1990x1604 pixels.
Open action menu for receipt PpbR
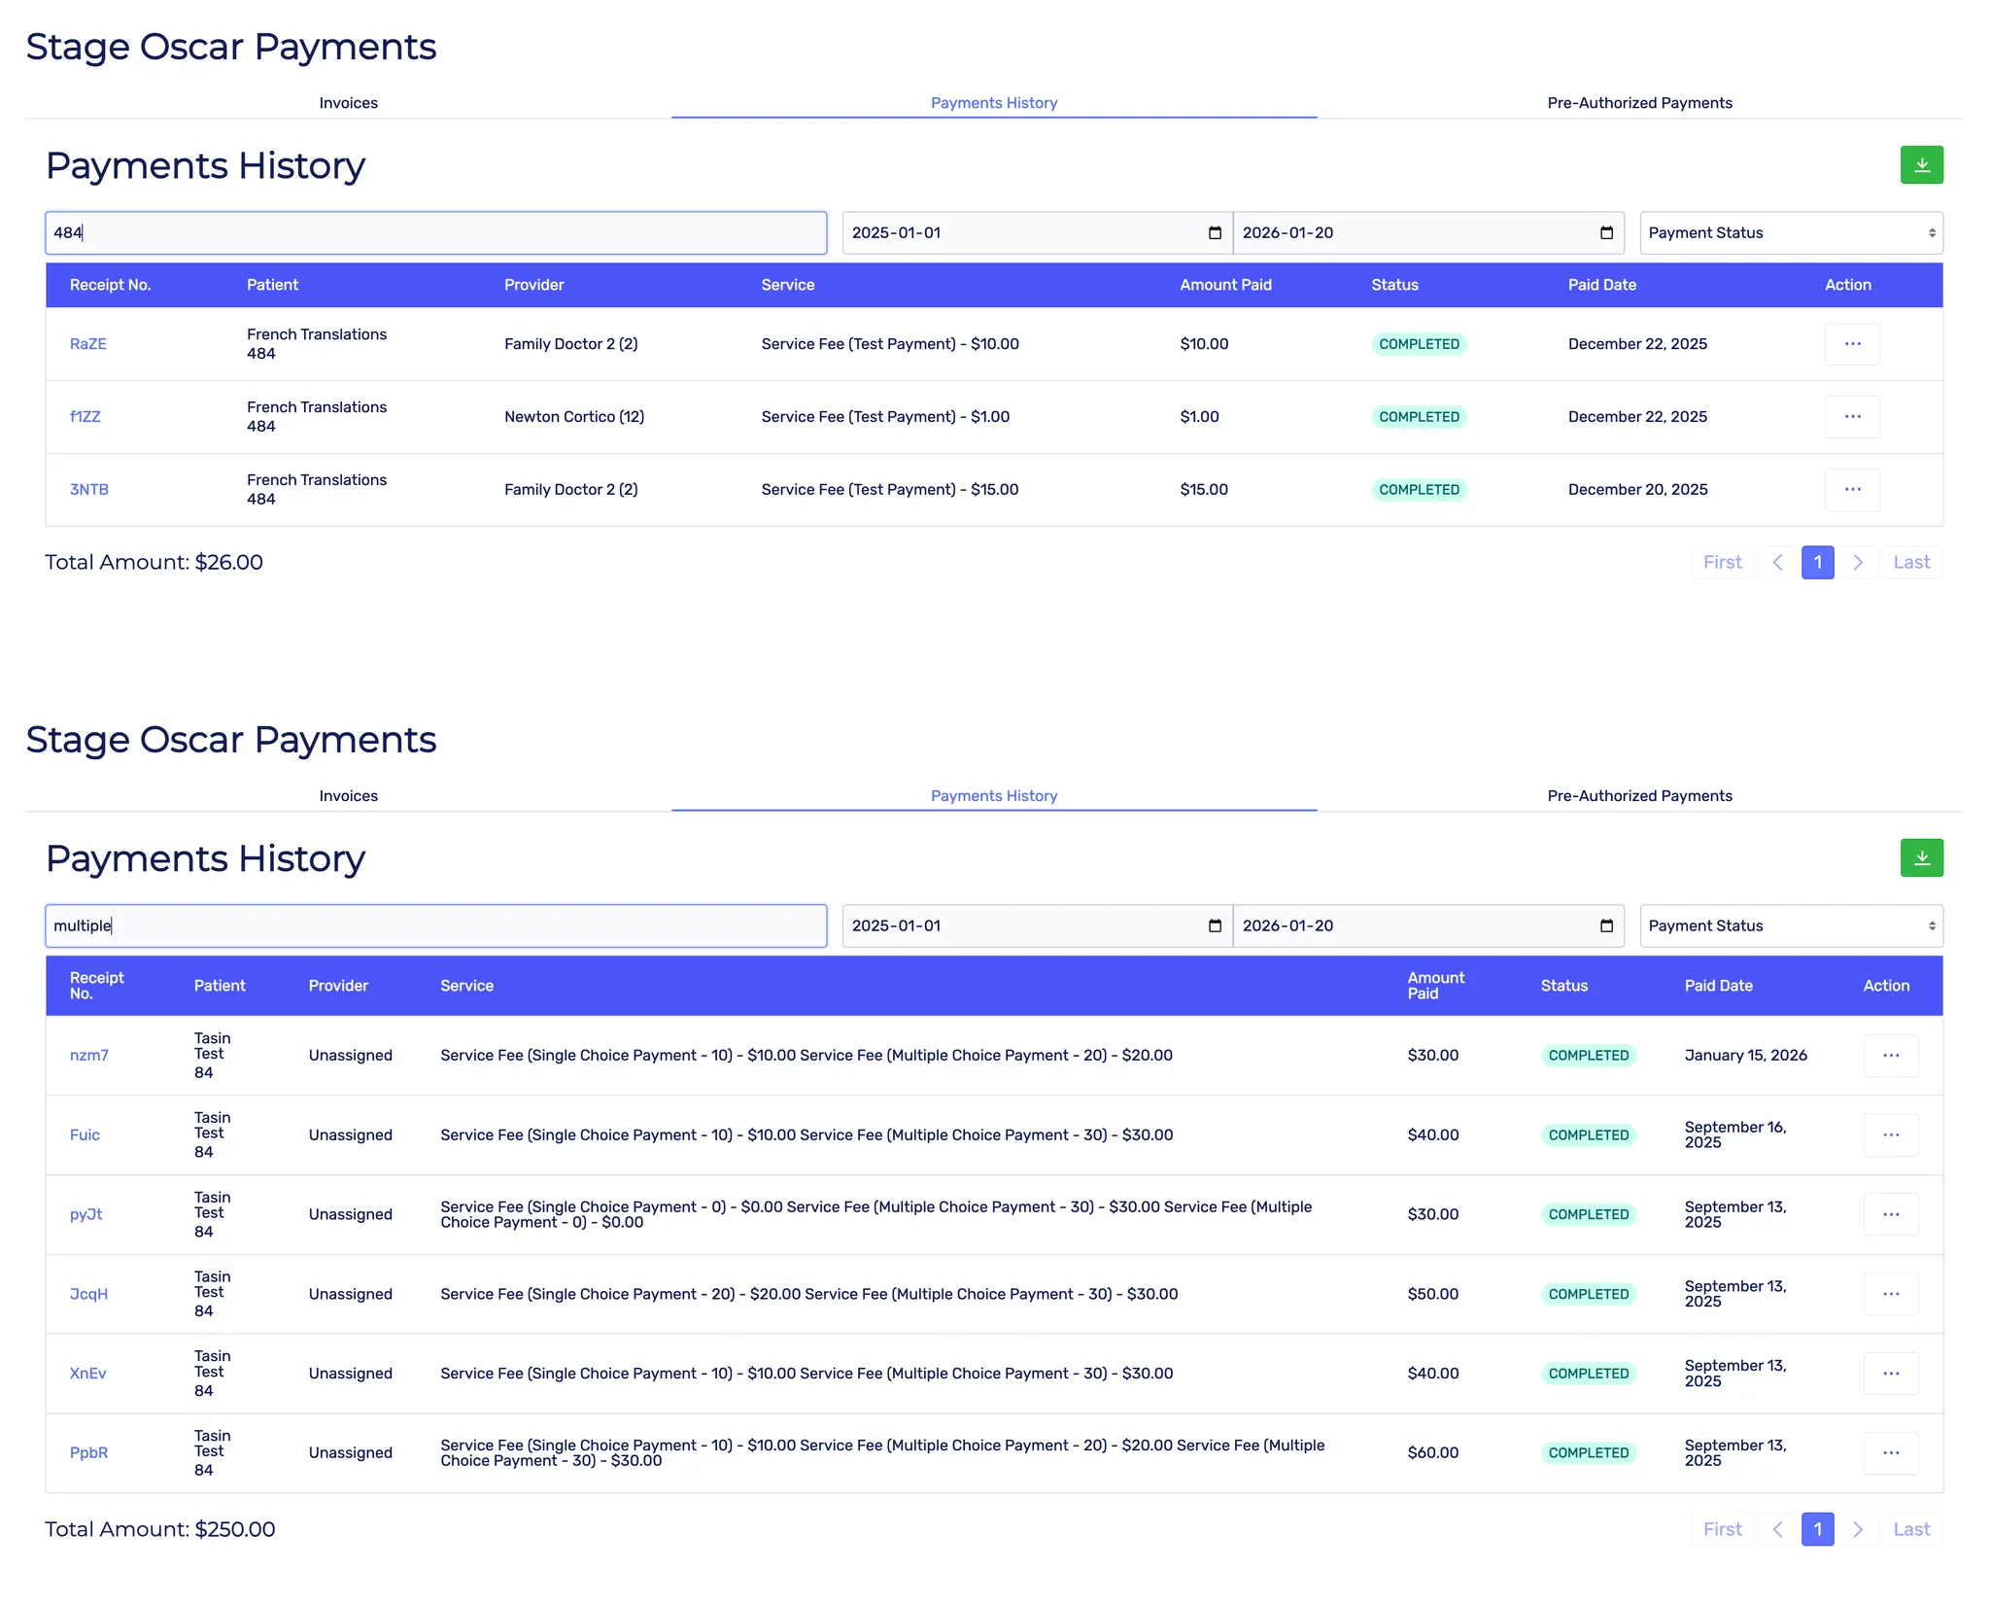click(1890, 1453)
